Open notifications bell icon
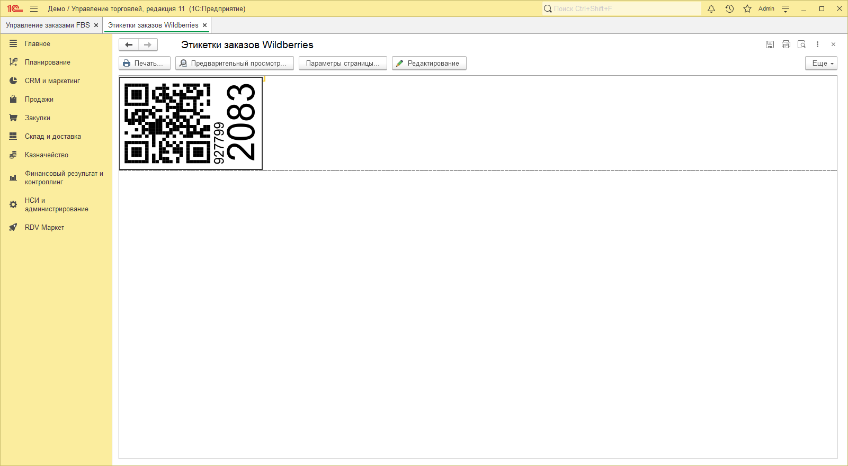848x466 pixels. click(711, 8)
